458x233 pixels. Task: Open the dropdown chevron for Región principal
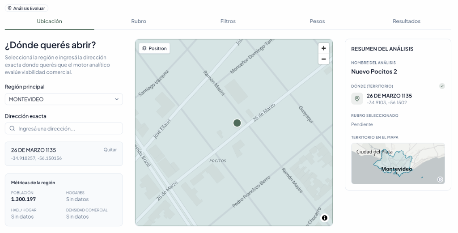point(117,99)
